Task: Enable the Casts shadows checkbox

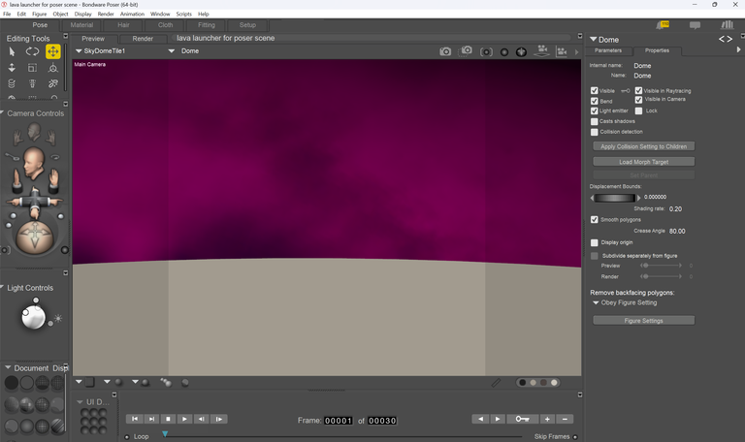Action: click(594, 121)
